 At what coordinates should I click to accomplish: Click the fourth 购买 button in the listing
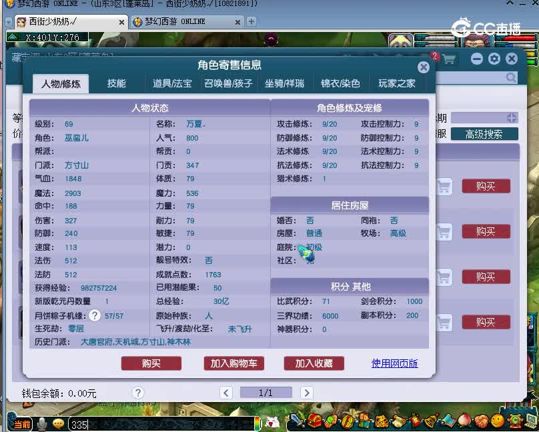click(x=486, y=322)
